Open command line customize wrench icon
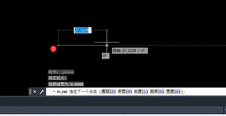Viewport: 226px width, 116px height. (x=42, y=92)
